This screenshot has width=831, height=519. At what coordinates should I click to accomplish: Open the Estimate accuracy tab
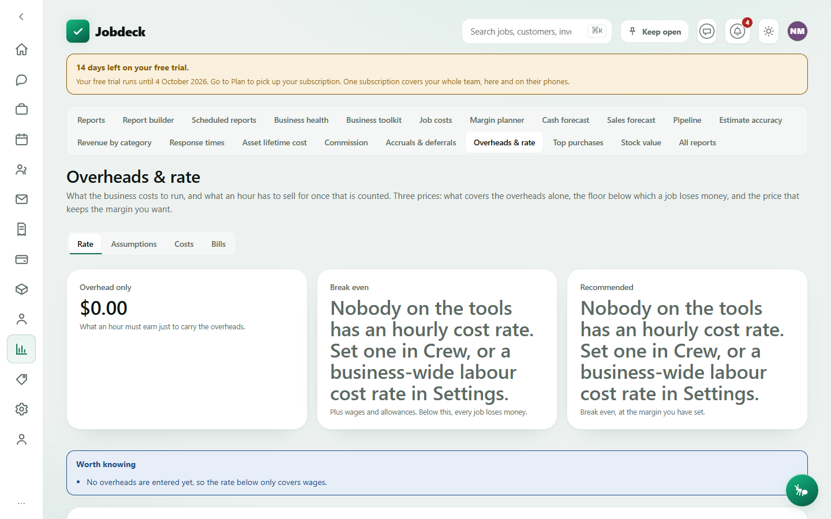(751, 120)
